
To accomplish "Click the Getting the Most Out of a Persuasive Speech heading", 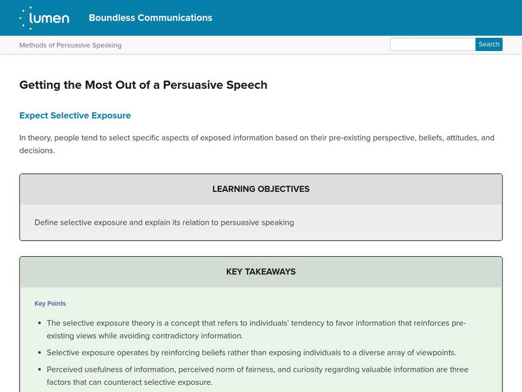I will (x=143, y=85).
